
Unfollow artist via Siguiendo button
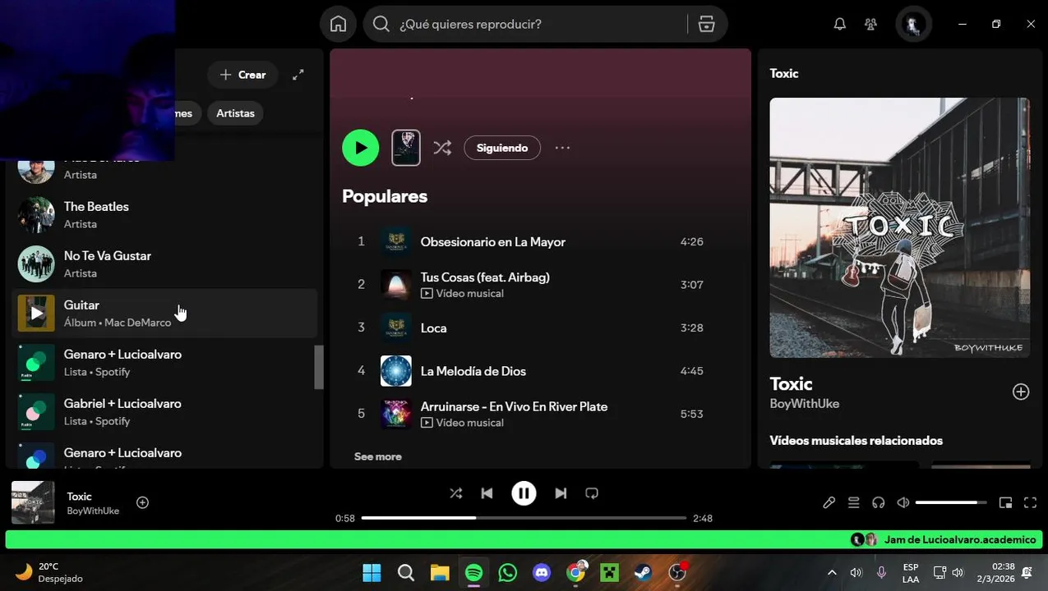click(502, 148)
